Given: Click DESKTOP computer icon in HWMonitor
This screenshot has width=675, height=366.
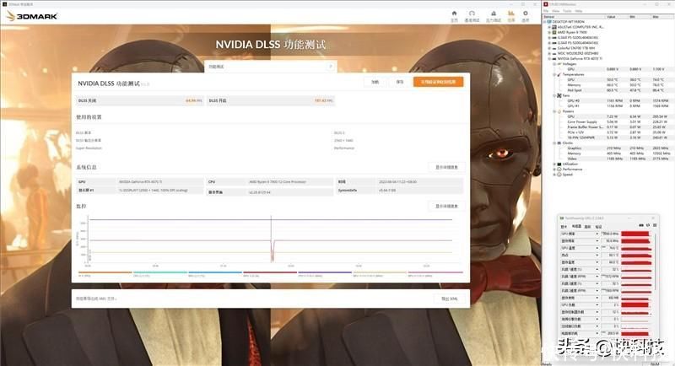Looking at the screenshot, I should pyautogui.click(x=550, y=21).
